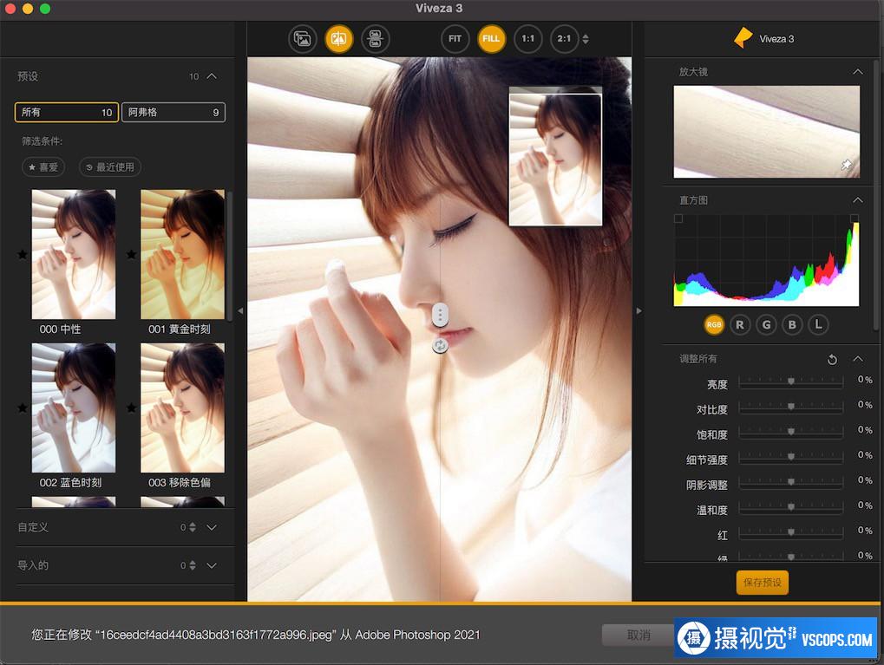Collapse the 调整所有 section

click(x=857, y=359)
